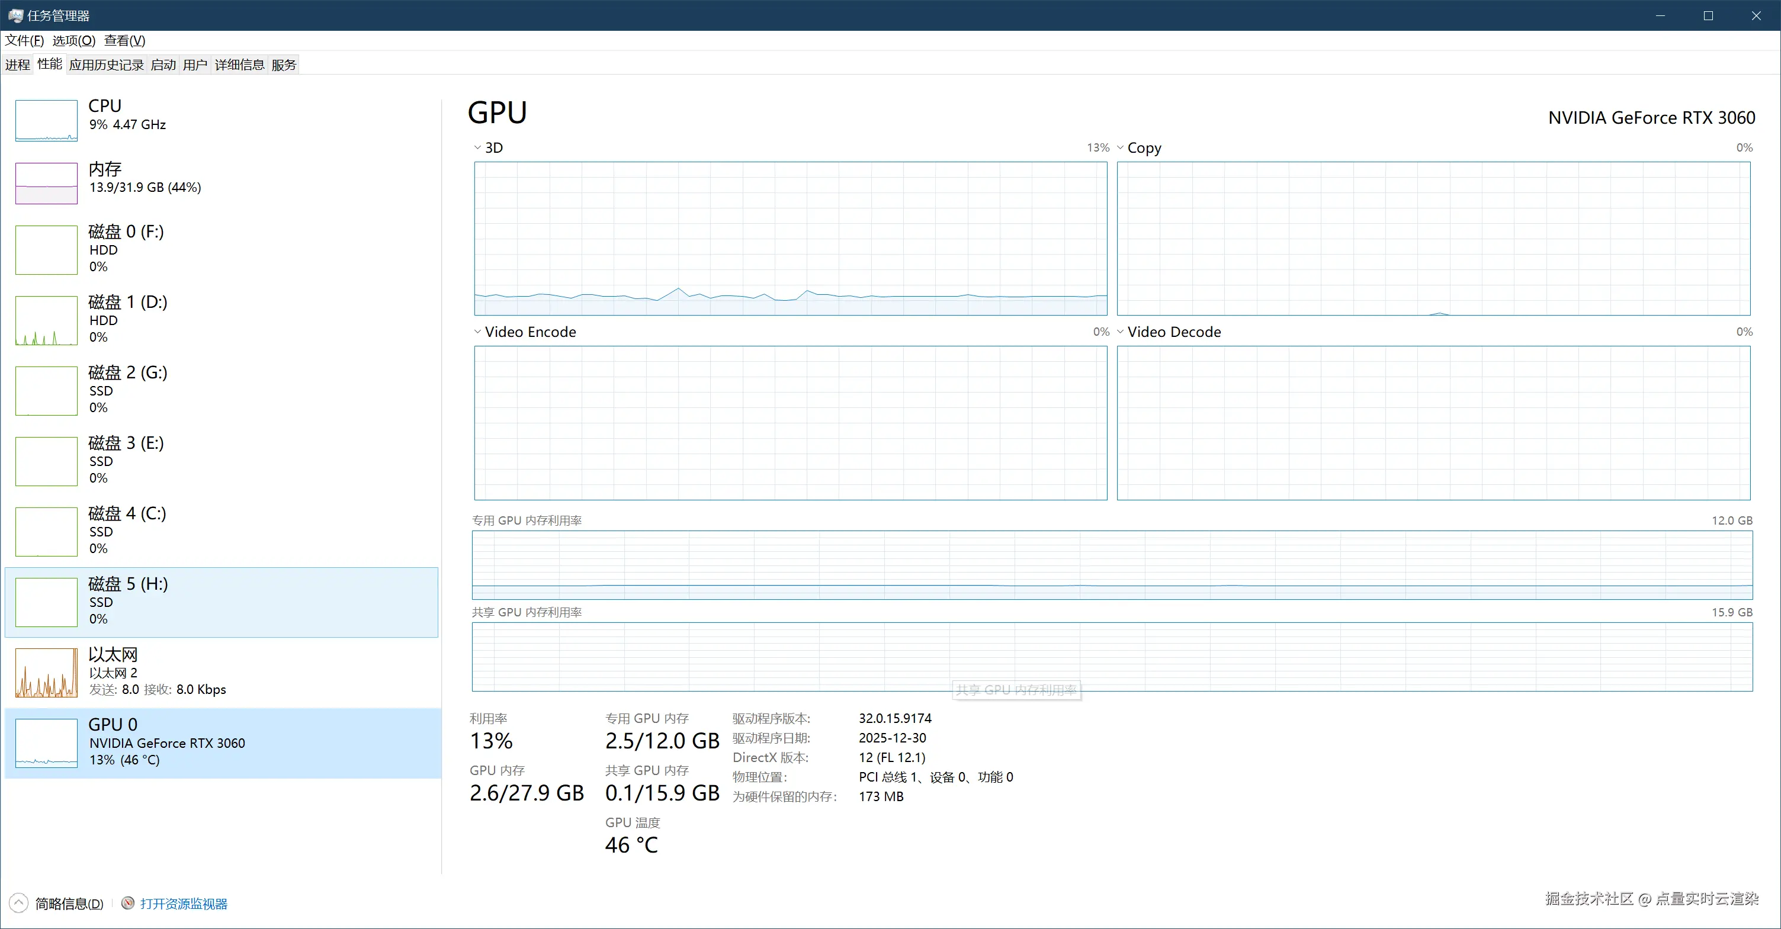The width and height of the screenshot is (1781, 929).
Task: Click the GPU 0 sidebar graph icon
Action: click(46, 743)
